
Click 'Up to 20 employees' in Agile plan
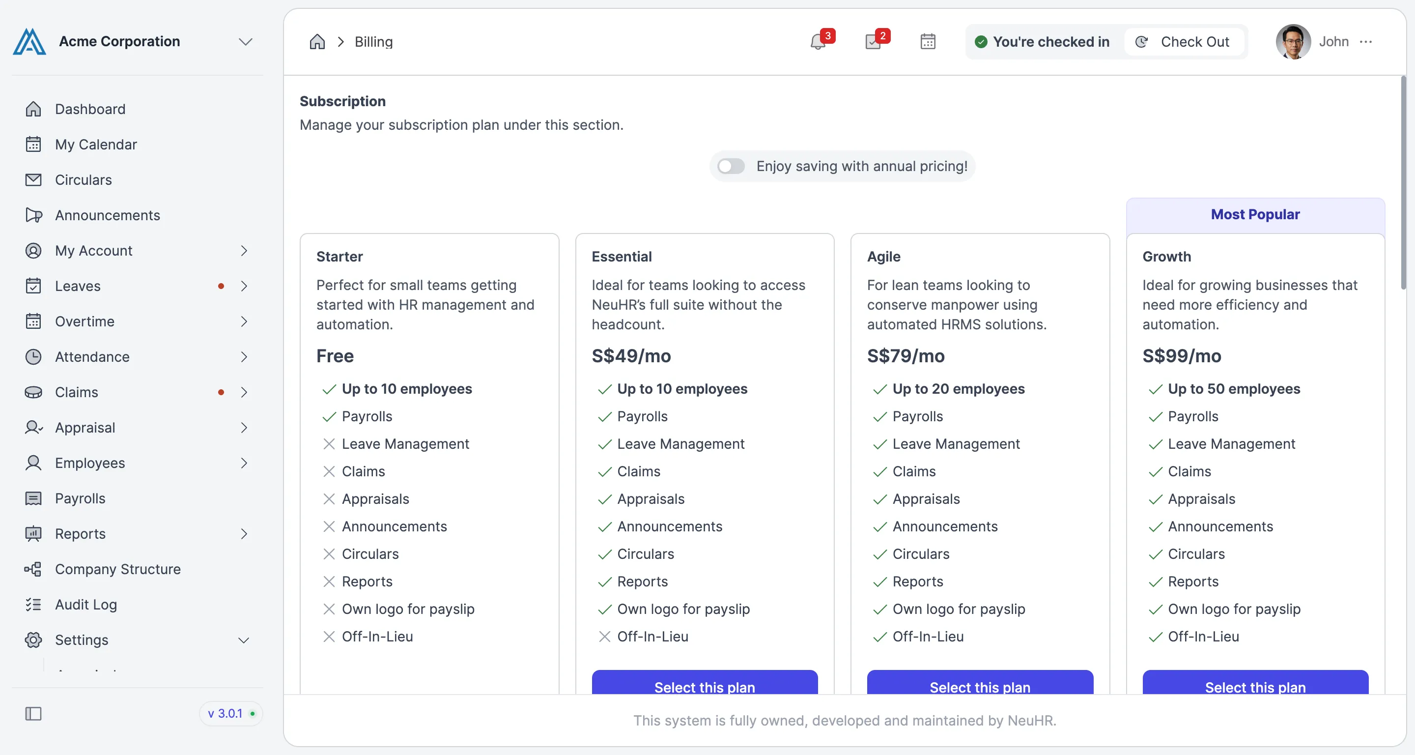click(958, 389)
